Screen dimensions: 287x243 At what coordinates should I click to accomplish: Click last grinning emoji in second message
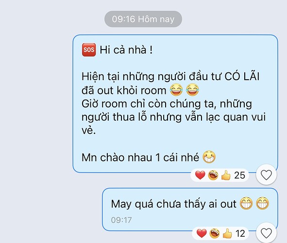coord(262,203)
